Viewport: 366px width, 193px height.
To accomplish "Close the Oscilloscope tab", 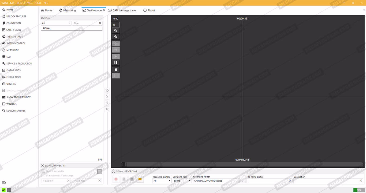I will [x=104, y=10].
